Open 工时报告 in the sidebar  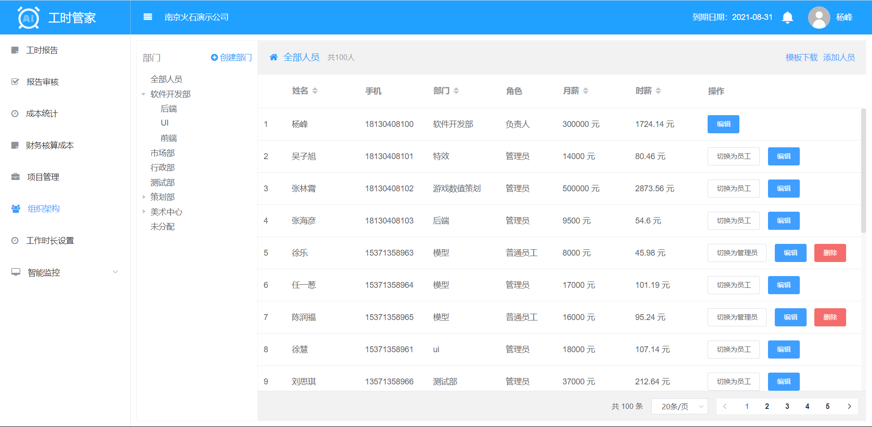click(x=42, y=50)
